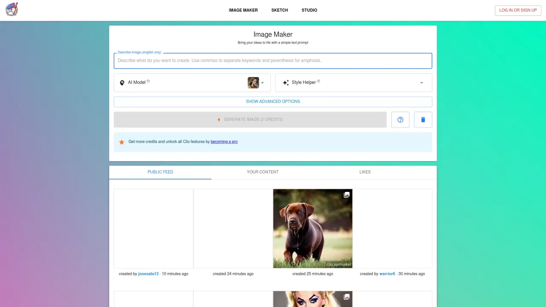Switch to the Likes tab
Viewport: 546px width, 307px height.
coord(365,172)
